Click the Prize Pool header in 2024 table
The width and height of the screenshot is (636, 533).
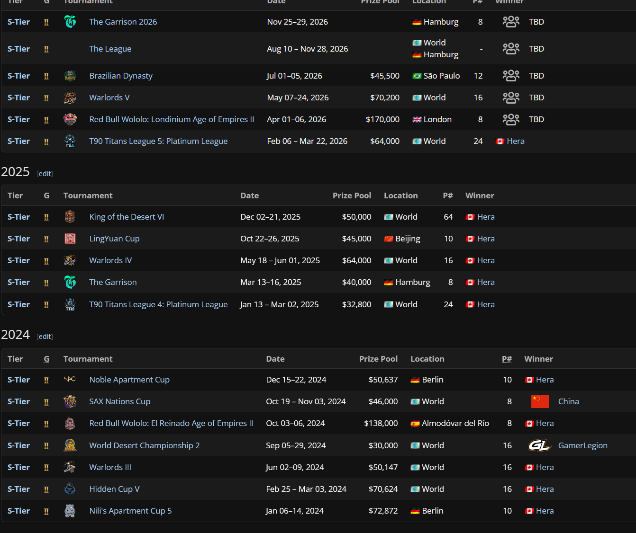379,359
